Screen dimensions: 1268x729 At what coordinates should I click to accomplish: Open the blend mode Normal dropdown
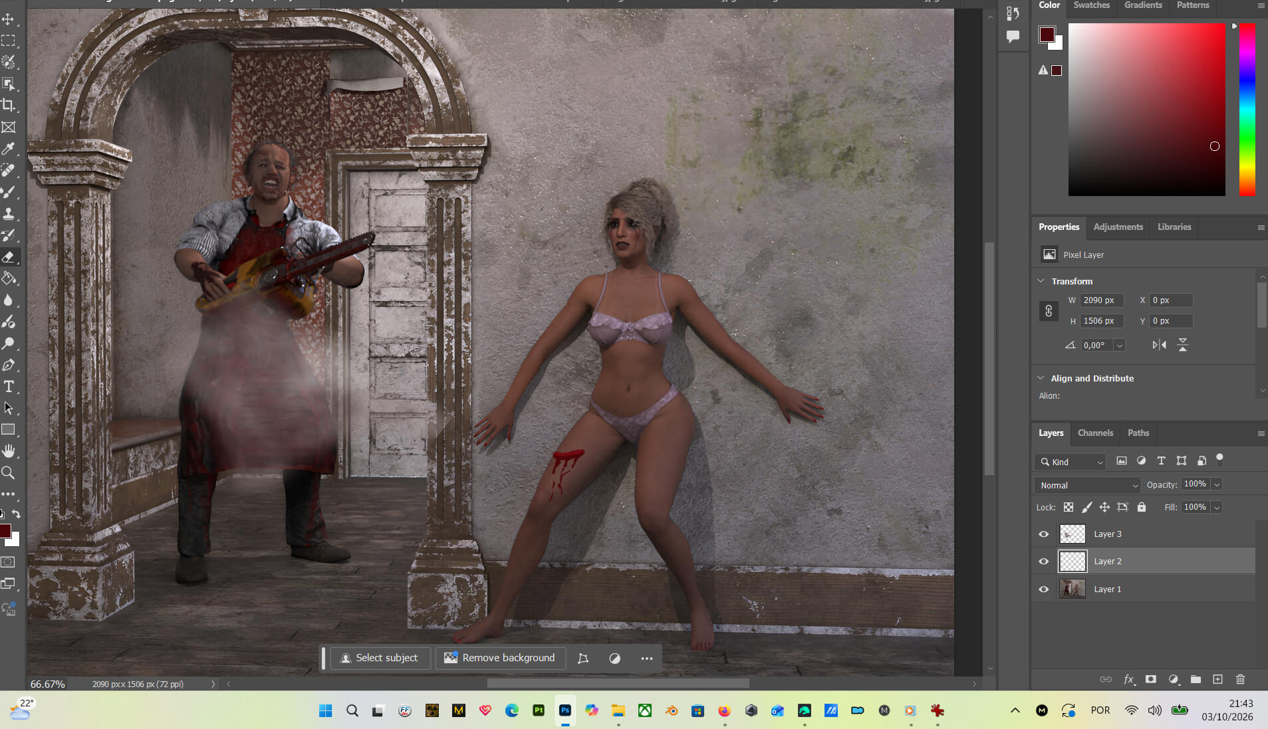(x=1087, y=485)
